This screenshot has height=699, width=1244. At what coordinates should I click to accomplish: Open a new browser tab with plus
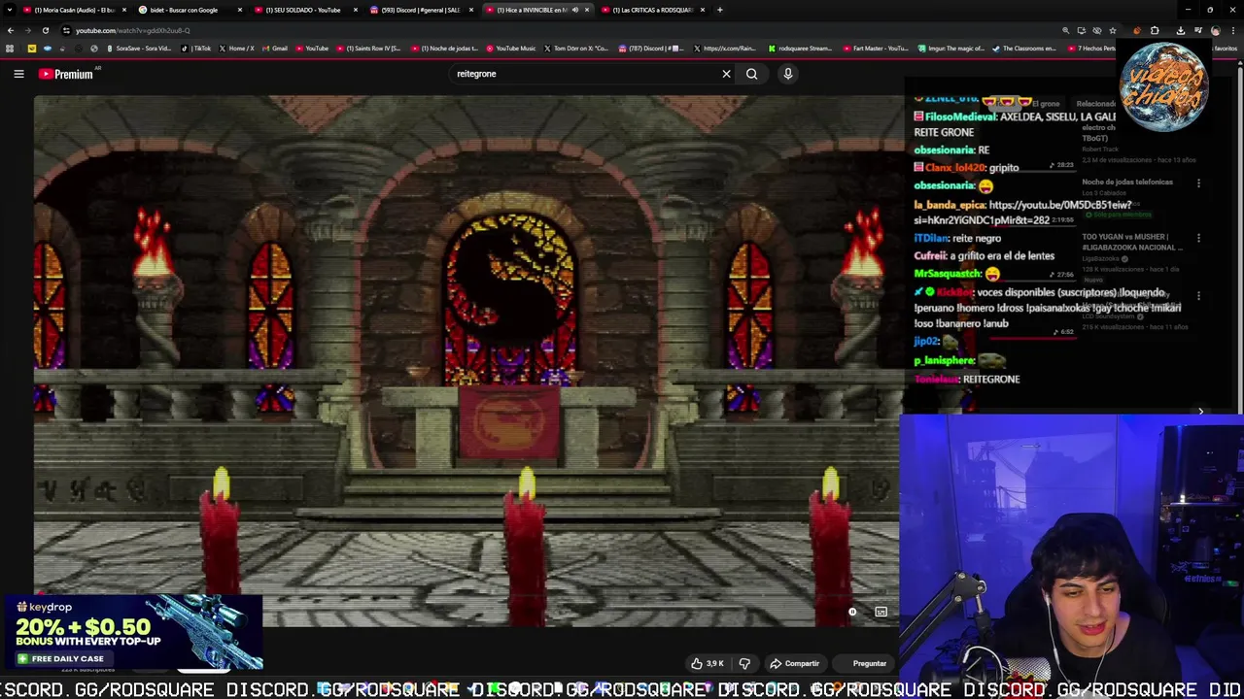719,10
